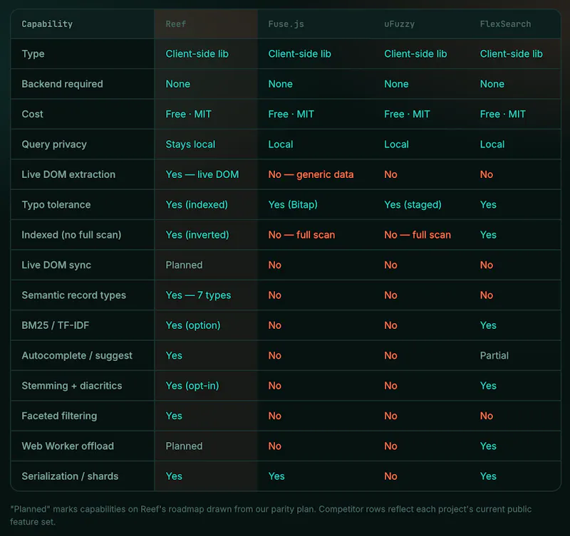This screenshot has width=570, height=536.
Task: Select the Backend required row label
Action: [62, 84]
